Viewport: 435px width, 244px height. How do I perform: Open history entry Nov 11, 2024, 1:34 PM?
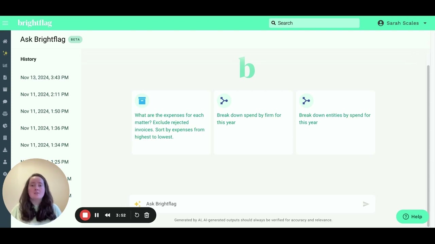tap(45, 145)
